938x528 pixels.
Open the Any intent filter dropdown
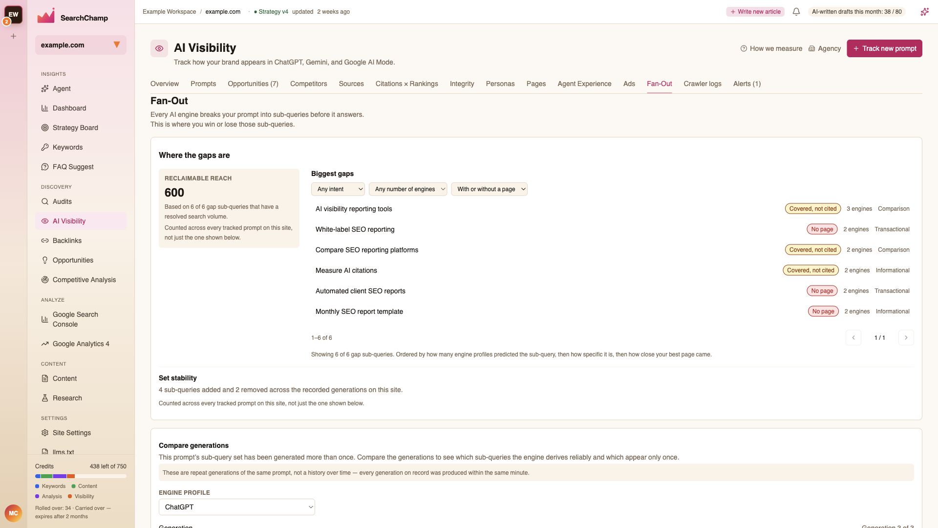point(338,189)
